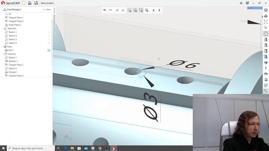Switch to the Machining vertical tab
The width and height of the screenshot is (269, 151).
click(x=54, y=20)
